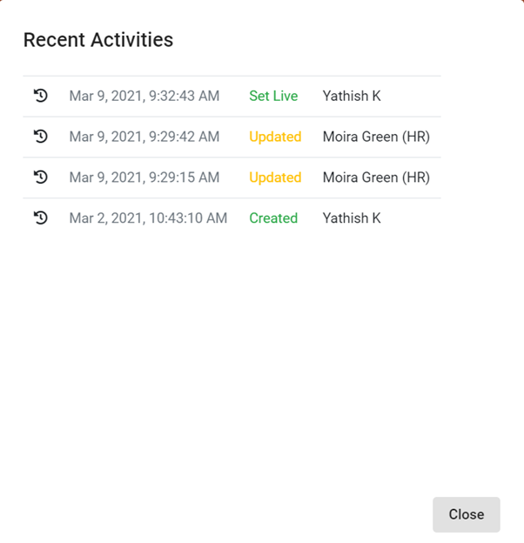Close the Recent Activities dialog

pyautogui.click(x=466, y=514)
